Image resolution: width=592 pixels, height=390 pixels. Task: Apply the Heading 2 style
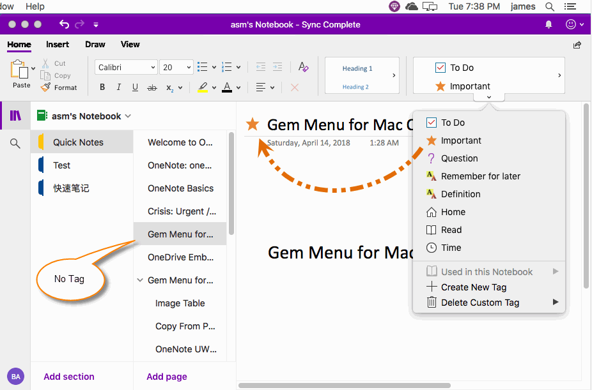pyautogui.click(x=355, y=87)
